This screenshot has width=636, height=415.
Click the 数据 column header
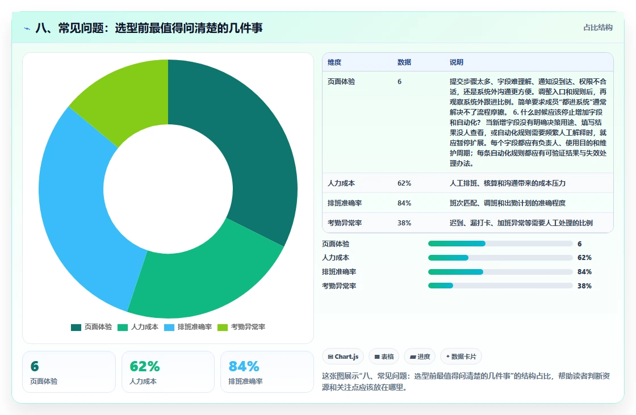(404, 62)
